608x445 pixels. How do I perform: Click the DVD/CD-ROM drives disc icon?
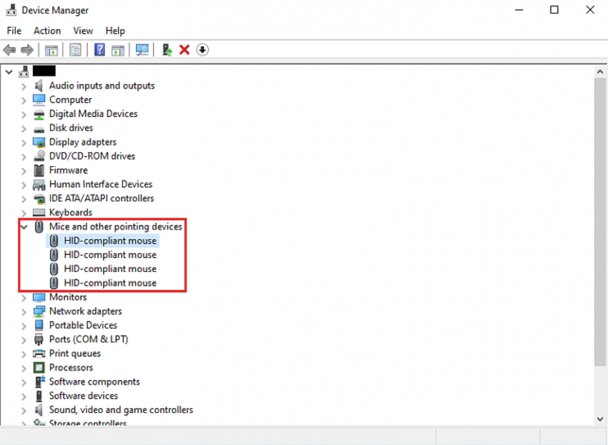pyautogui.click(x=39, y=156)
